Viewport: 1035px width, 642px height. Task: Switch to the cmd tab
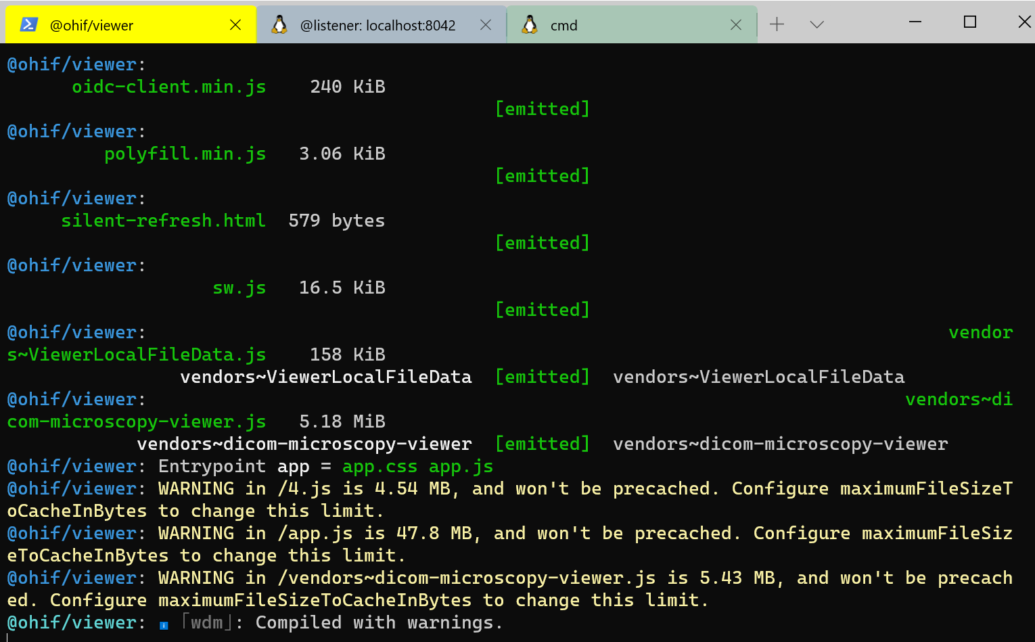click(632, 25)
